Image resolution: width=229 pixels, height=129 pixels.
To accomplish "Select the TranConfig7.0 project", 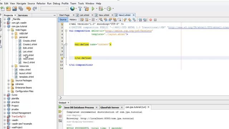I will tap(19, 116).
